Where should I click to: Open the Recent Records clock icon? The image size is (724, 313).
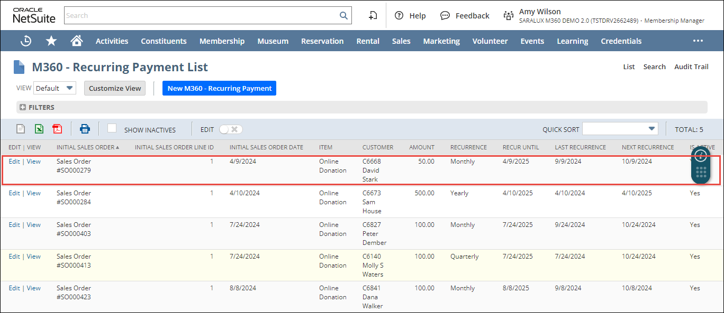[25, 41]
